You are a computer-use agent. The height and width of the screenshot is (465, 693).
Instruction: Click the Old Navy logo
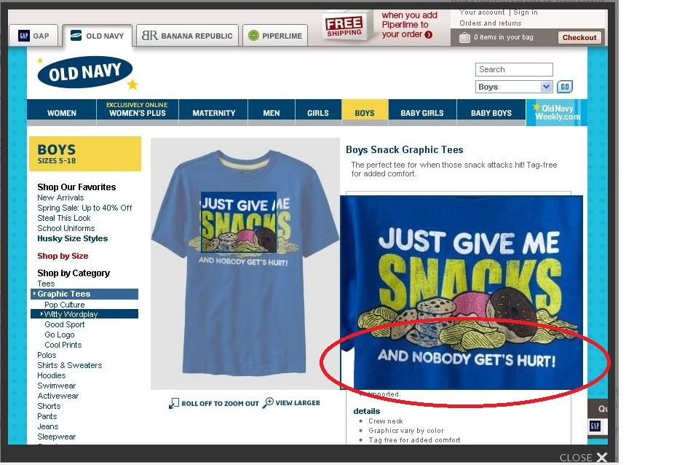86,72
